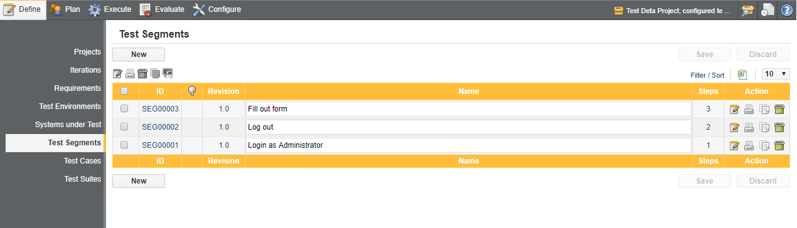Click the Excel export icon near Filter / Sort

(x=742, y=74)
